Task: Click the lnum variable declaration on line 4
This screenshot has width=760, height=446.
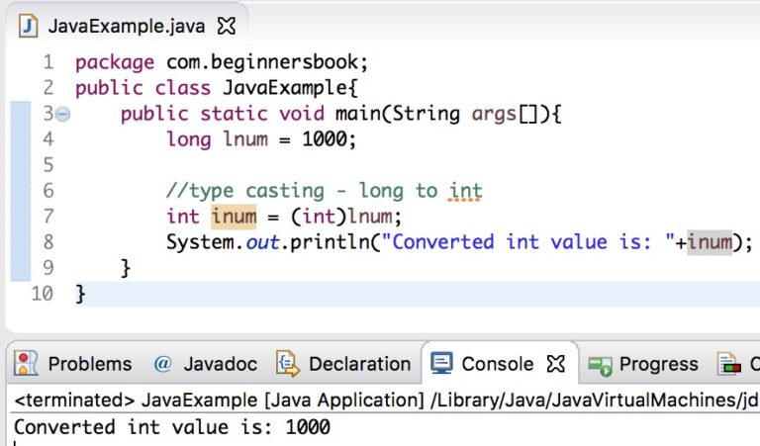Action: (245, 139)
